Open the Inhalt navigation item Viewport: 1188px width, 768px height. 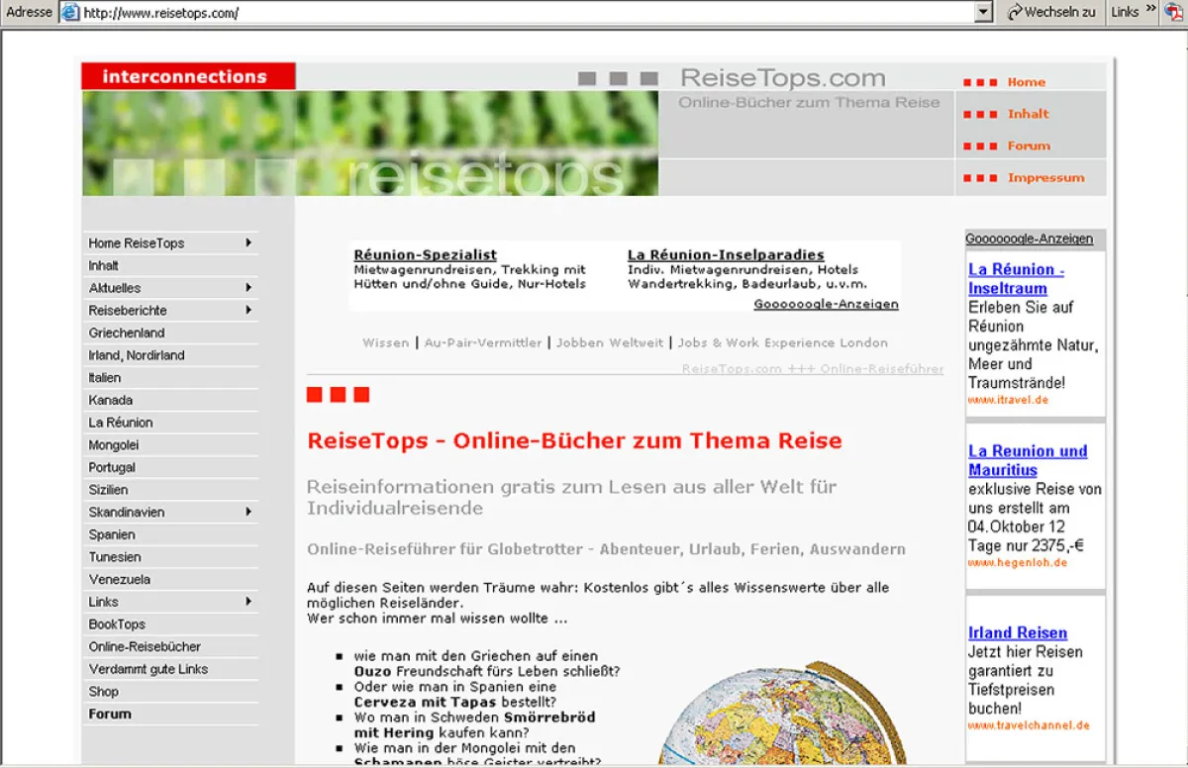tap(1027, 113)
